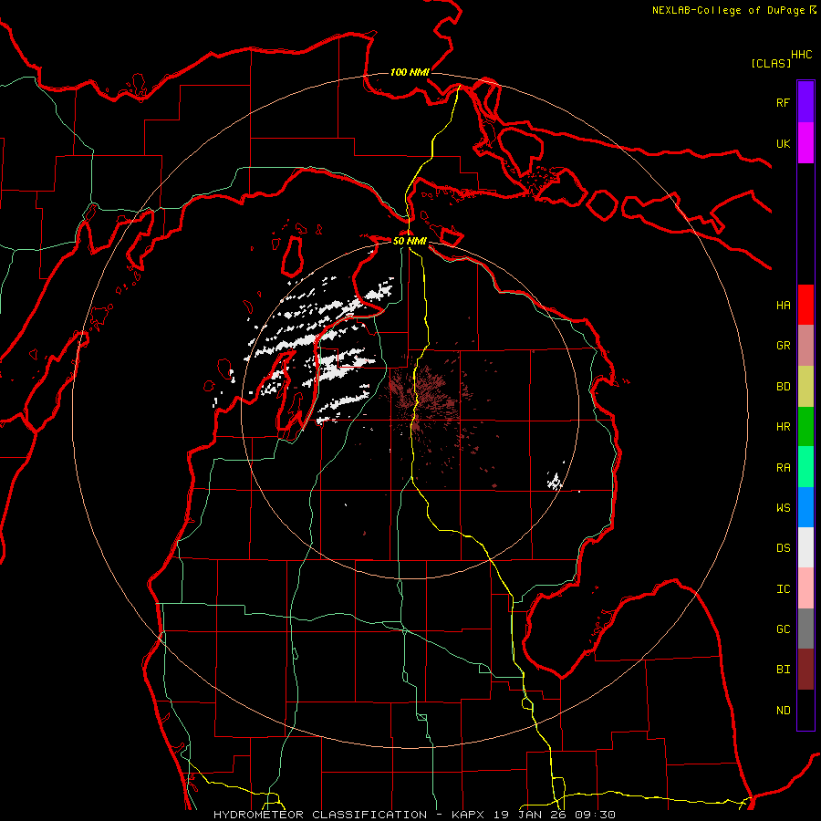Click the GC gray legend swatch
Screen dimensions: 821x821
click(805, 629)
